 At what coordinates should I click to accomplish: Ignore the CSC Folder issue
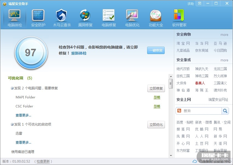tap(157, 106)
